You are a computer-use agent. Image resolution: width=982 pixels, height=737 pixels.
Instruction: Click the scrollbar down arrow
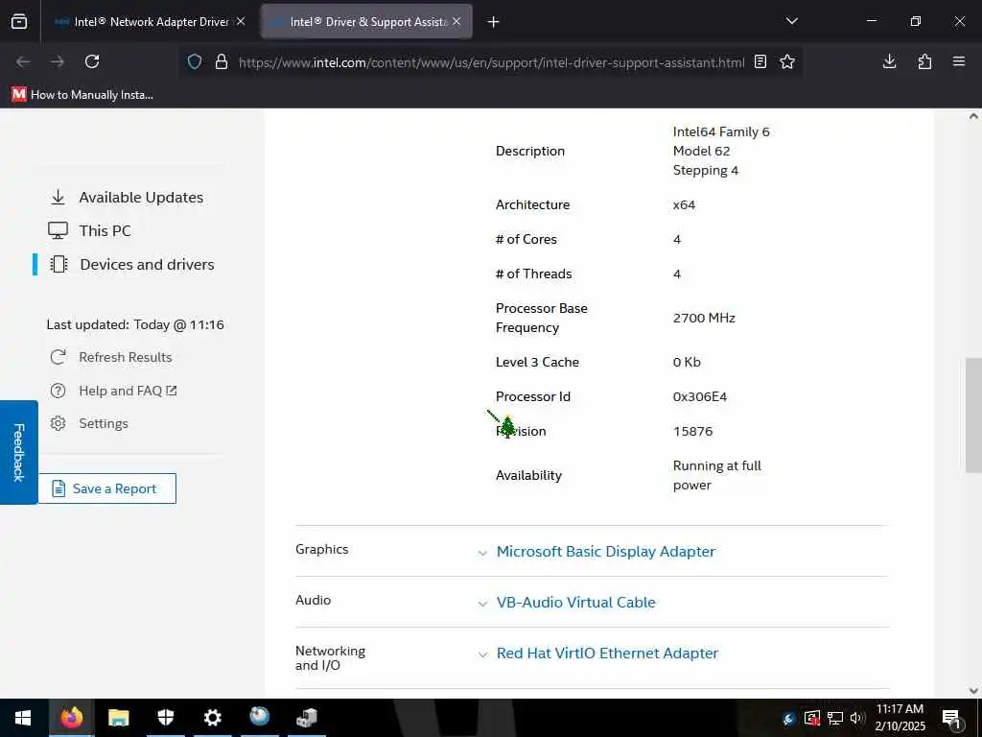(x=973, y=691)
